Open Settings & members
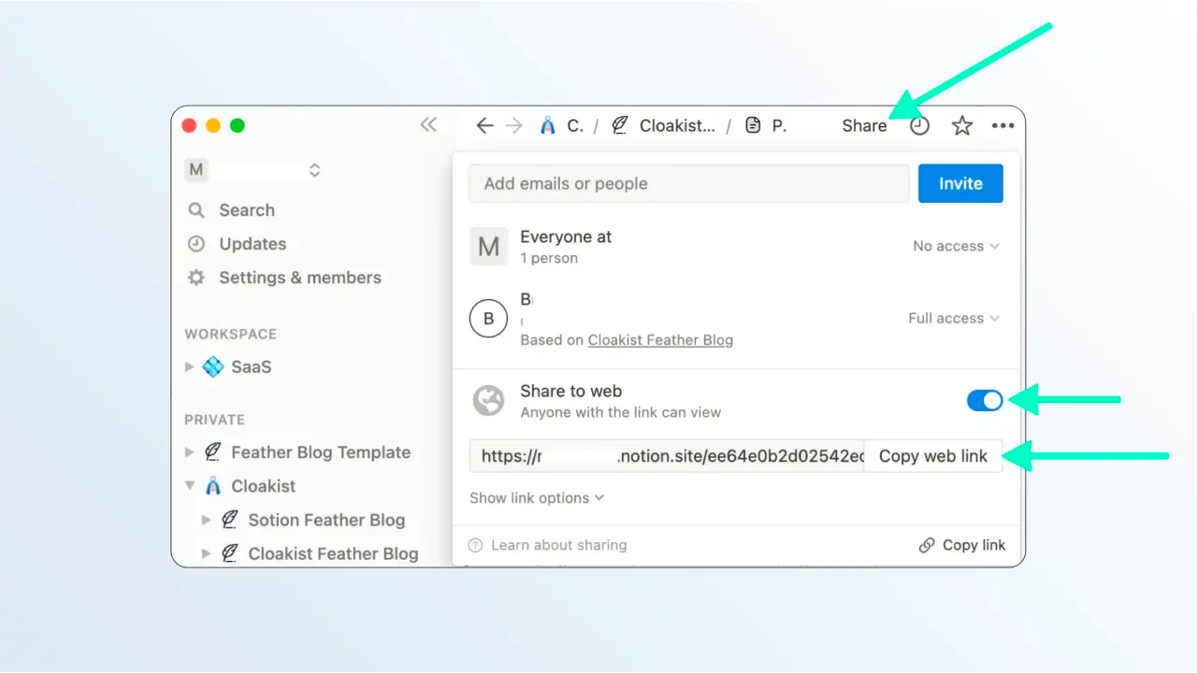Image resolution: width=1197 pixels, height=673 pixels. click(299, 278)
